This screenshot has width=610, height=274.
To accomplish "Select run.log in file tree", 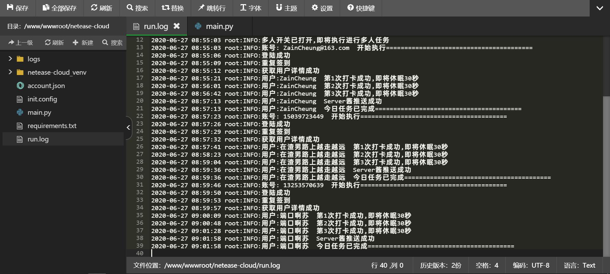I will coord(63,139).
